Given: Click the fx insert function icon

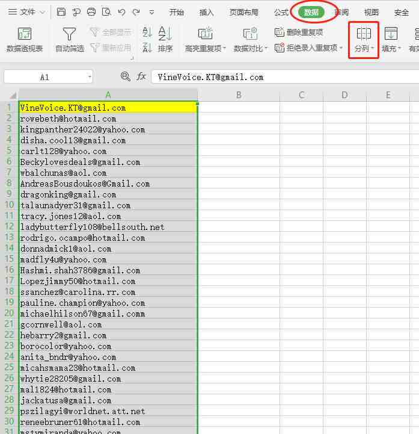Looking at the screenshot, I should click(x=141, y=76).
